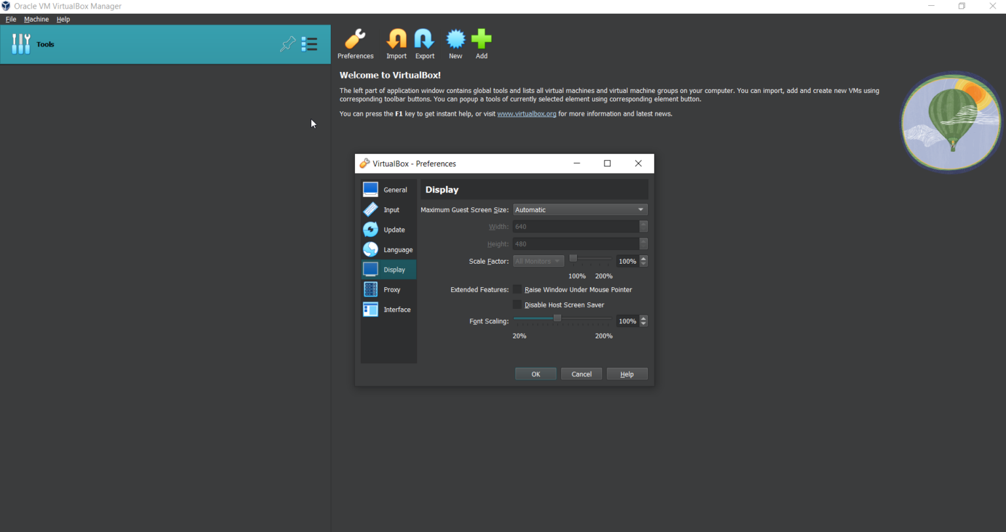This screenshot has width=1006, height=532.
Task: Click the Font Scaling percentage spinbox
Action: pos(632,321)
